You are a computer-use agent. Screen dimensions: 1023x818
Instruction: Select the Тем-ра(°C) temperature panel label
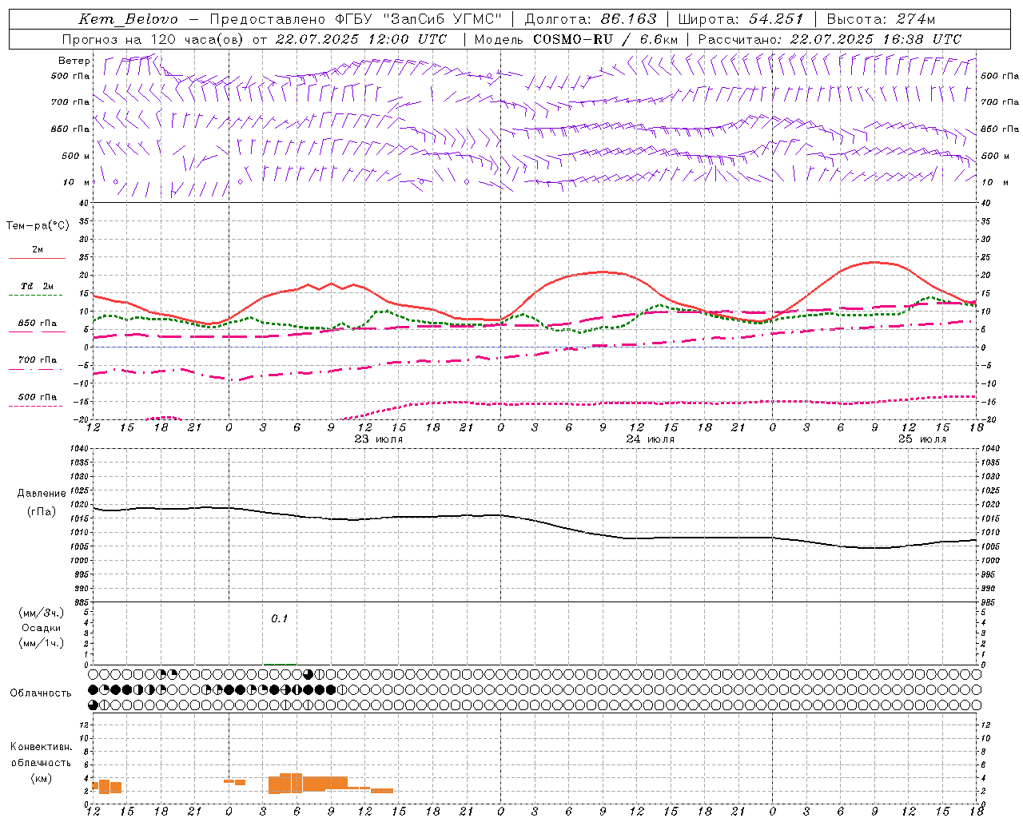click(38, 226)
